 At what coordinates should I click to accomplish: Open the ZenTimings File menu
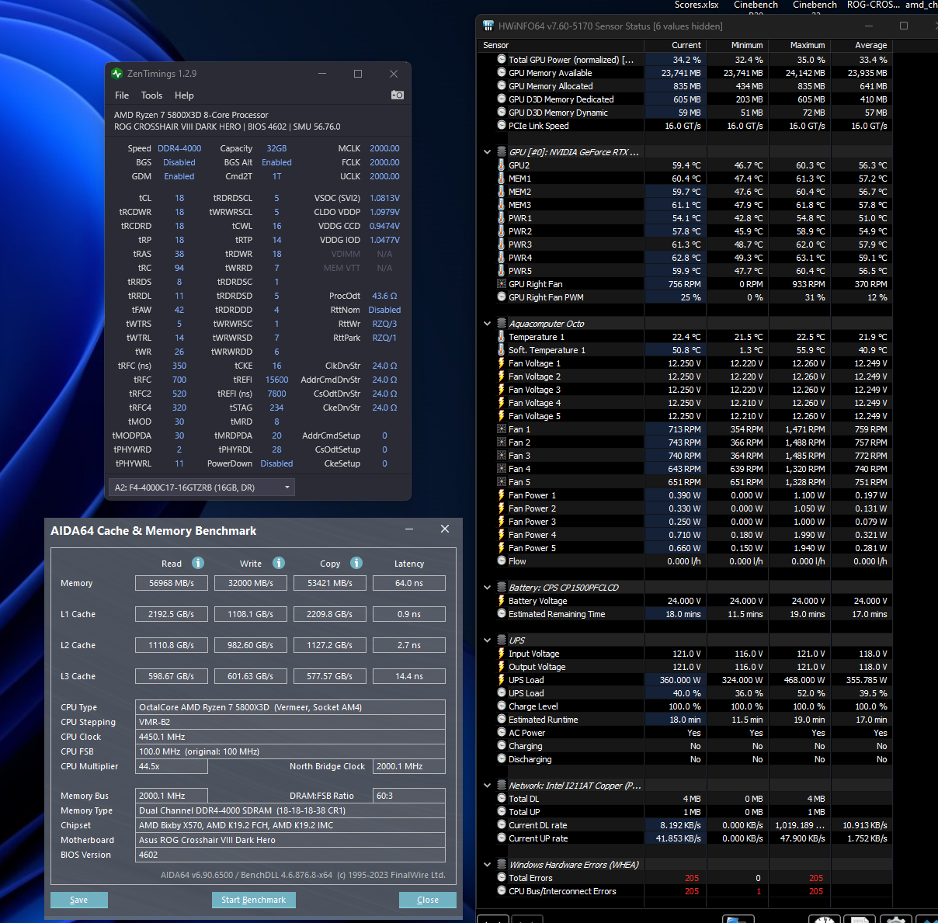pyautogui.click(x=122, y=95)
